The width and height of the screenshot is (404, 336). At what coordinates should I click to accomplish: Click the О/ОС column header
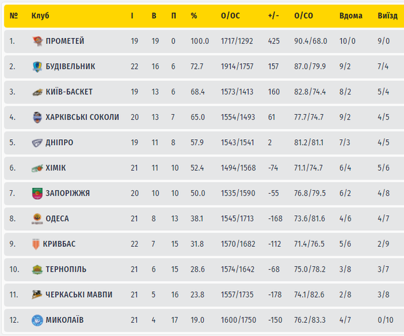230,15
